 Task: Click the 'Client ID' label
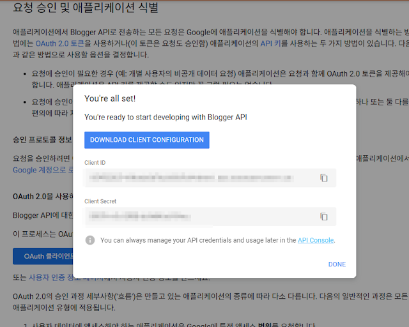95,163
